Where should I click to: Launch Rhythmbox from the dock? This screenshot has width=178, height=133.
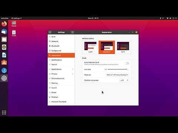(x=4, y=47)
